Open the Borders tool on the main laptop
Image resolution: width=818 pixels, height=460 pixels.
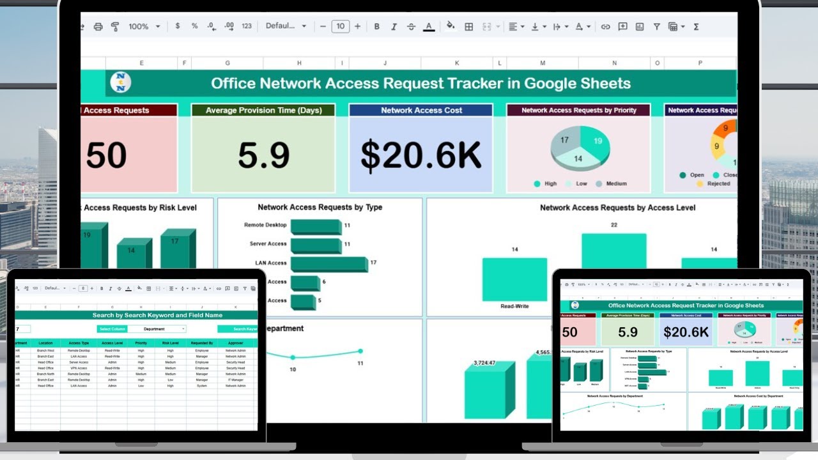click(x=469, y=26)
